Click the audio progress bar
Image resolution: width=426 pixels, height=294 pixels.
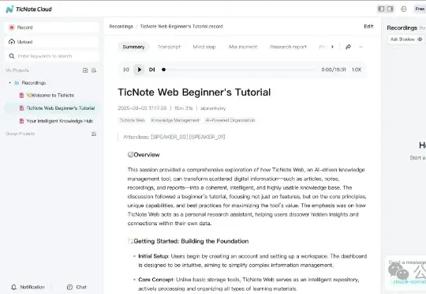click(x=239, y=70)
